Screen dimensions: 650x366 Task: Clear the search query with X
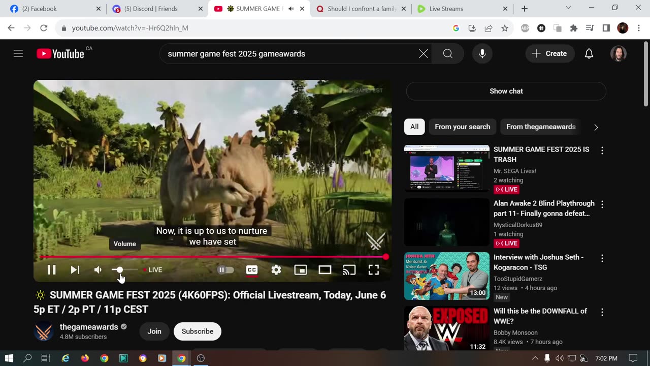click(424, 53)
